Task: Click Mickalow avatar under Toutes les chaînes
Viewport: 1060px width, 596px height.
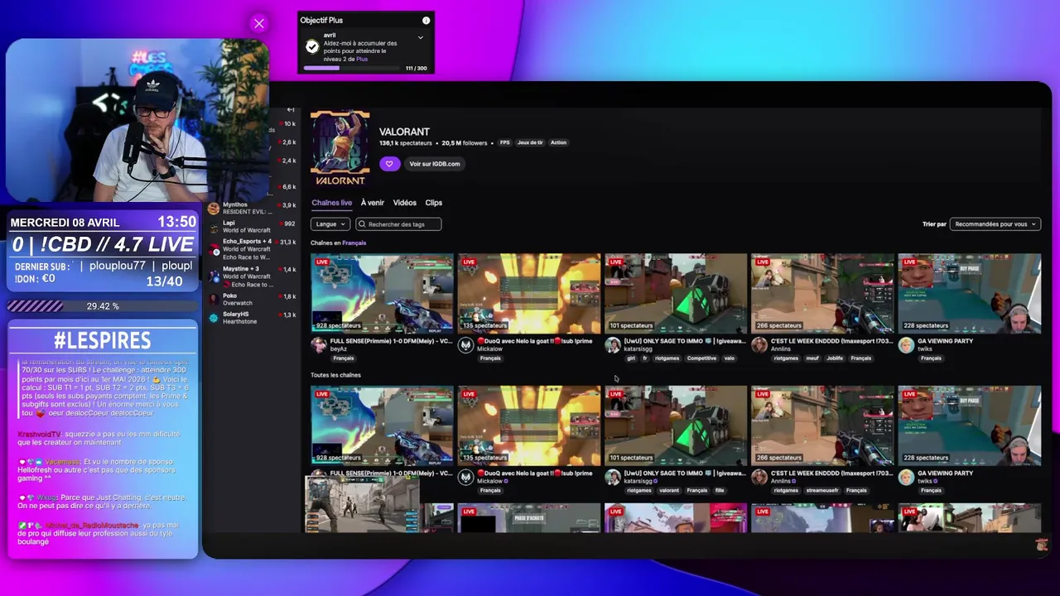Action: click(465, 478)
